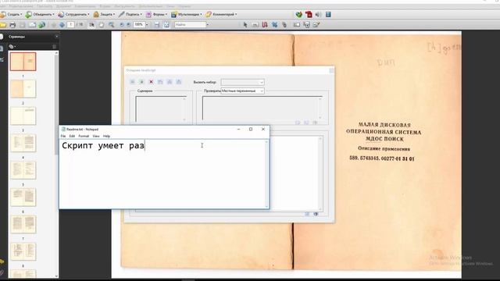
Task: Click the attachments paperclip sidebar icon
Action: click(x=2, y=272)
